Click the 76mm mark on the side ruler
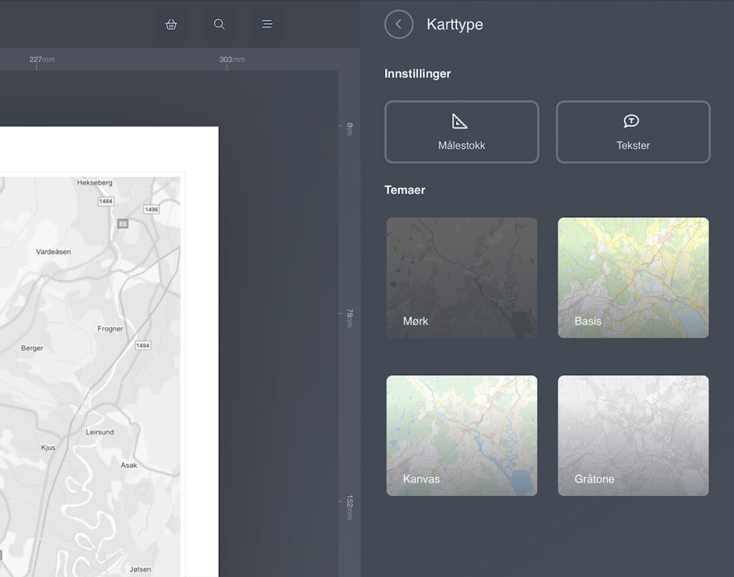The width and height of the screenshot is (734, 577). [349, 318]
